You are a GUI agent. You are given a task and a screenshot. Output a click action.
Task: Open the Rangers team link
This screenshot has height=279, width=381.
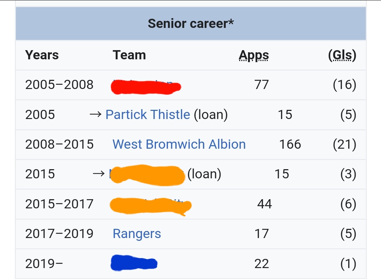137,234
